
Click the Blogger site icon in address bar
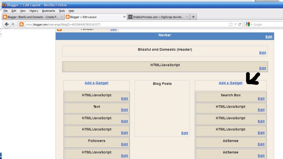[x=22, y=24]
